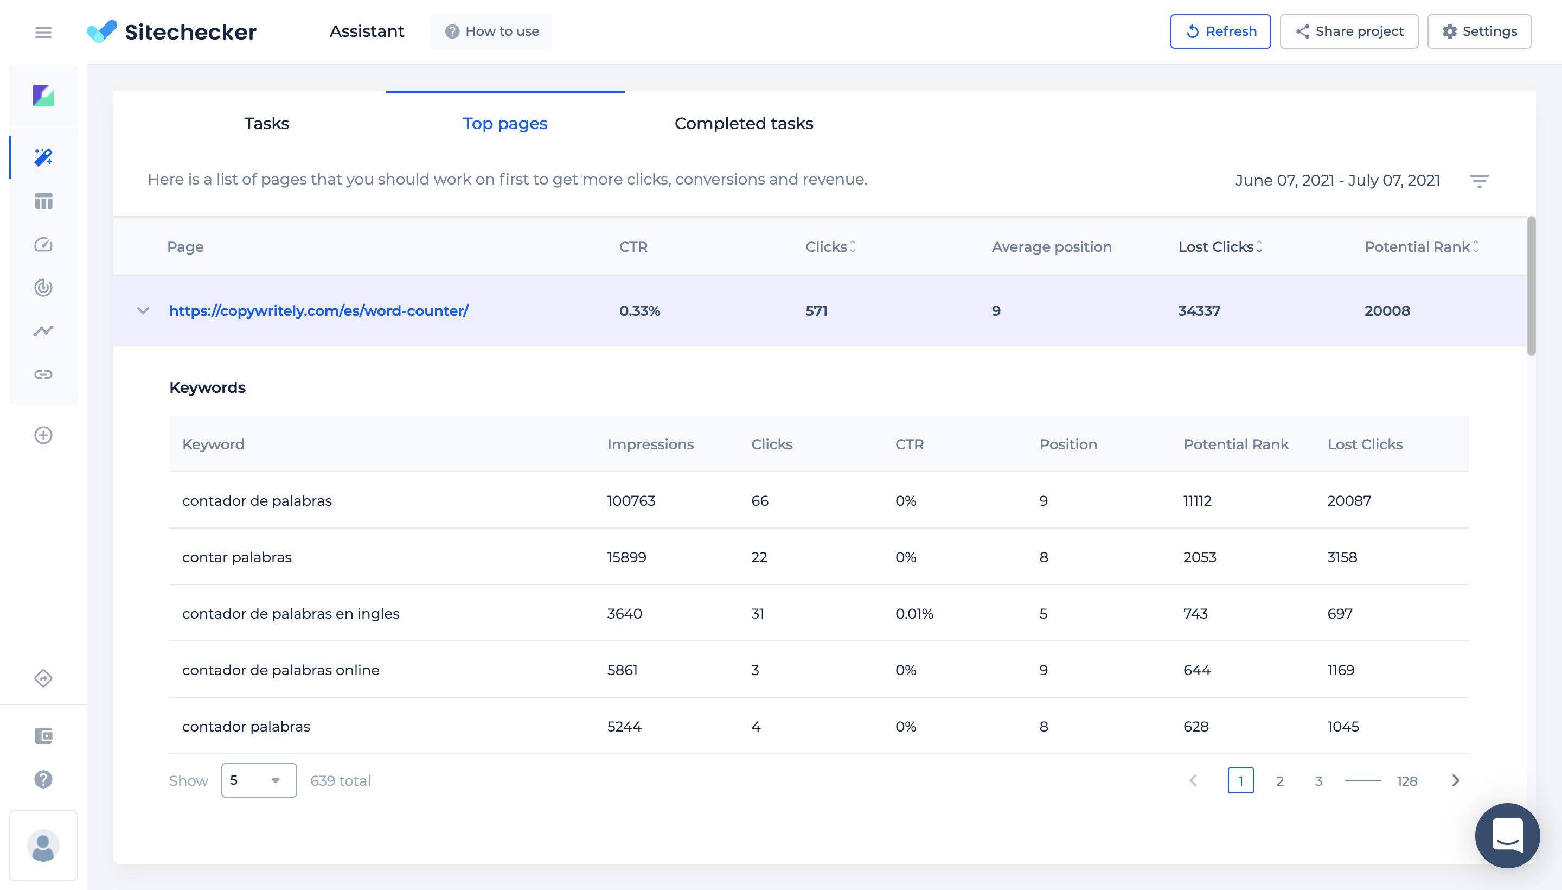
Task: Click the filter icon next to date range
Action: point(1481,179)
